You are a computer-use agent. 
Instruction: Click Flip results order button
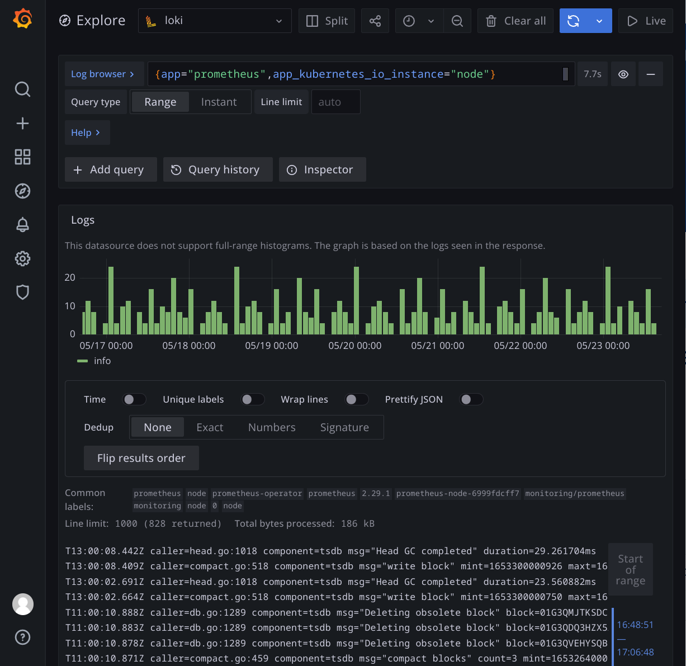coord(141,458)
